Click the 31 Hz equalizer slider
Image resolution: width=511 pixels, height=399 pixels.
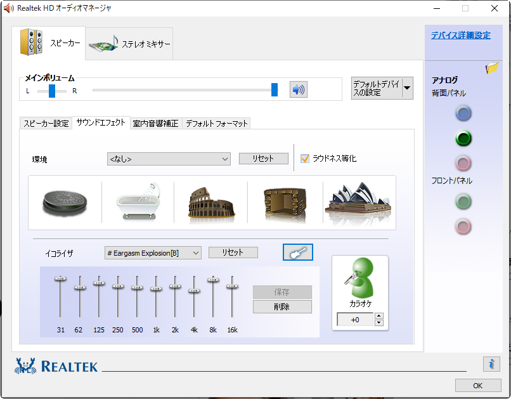pos(60,278)
